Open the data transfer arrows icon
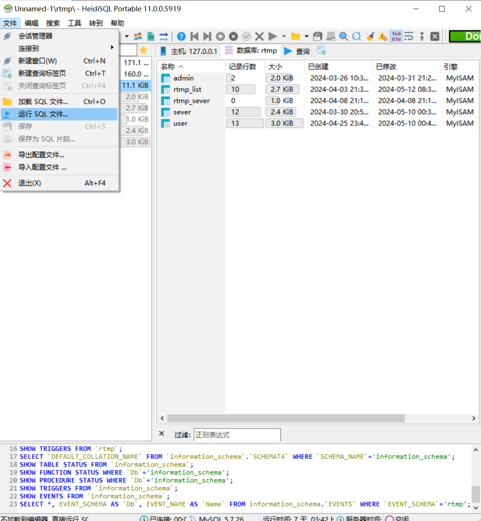 (x=164, y=36)
